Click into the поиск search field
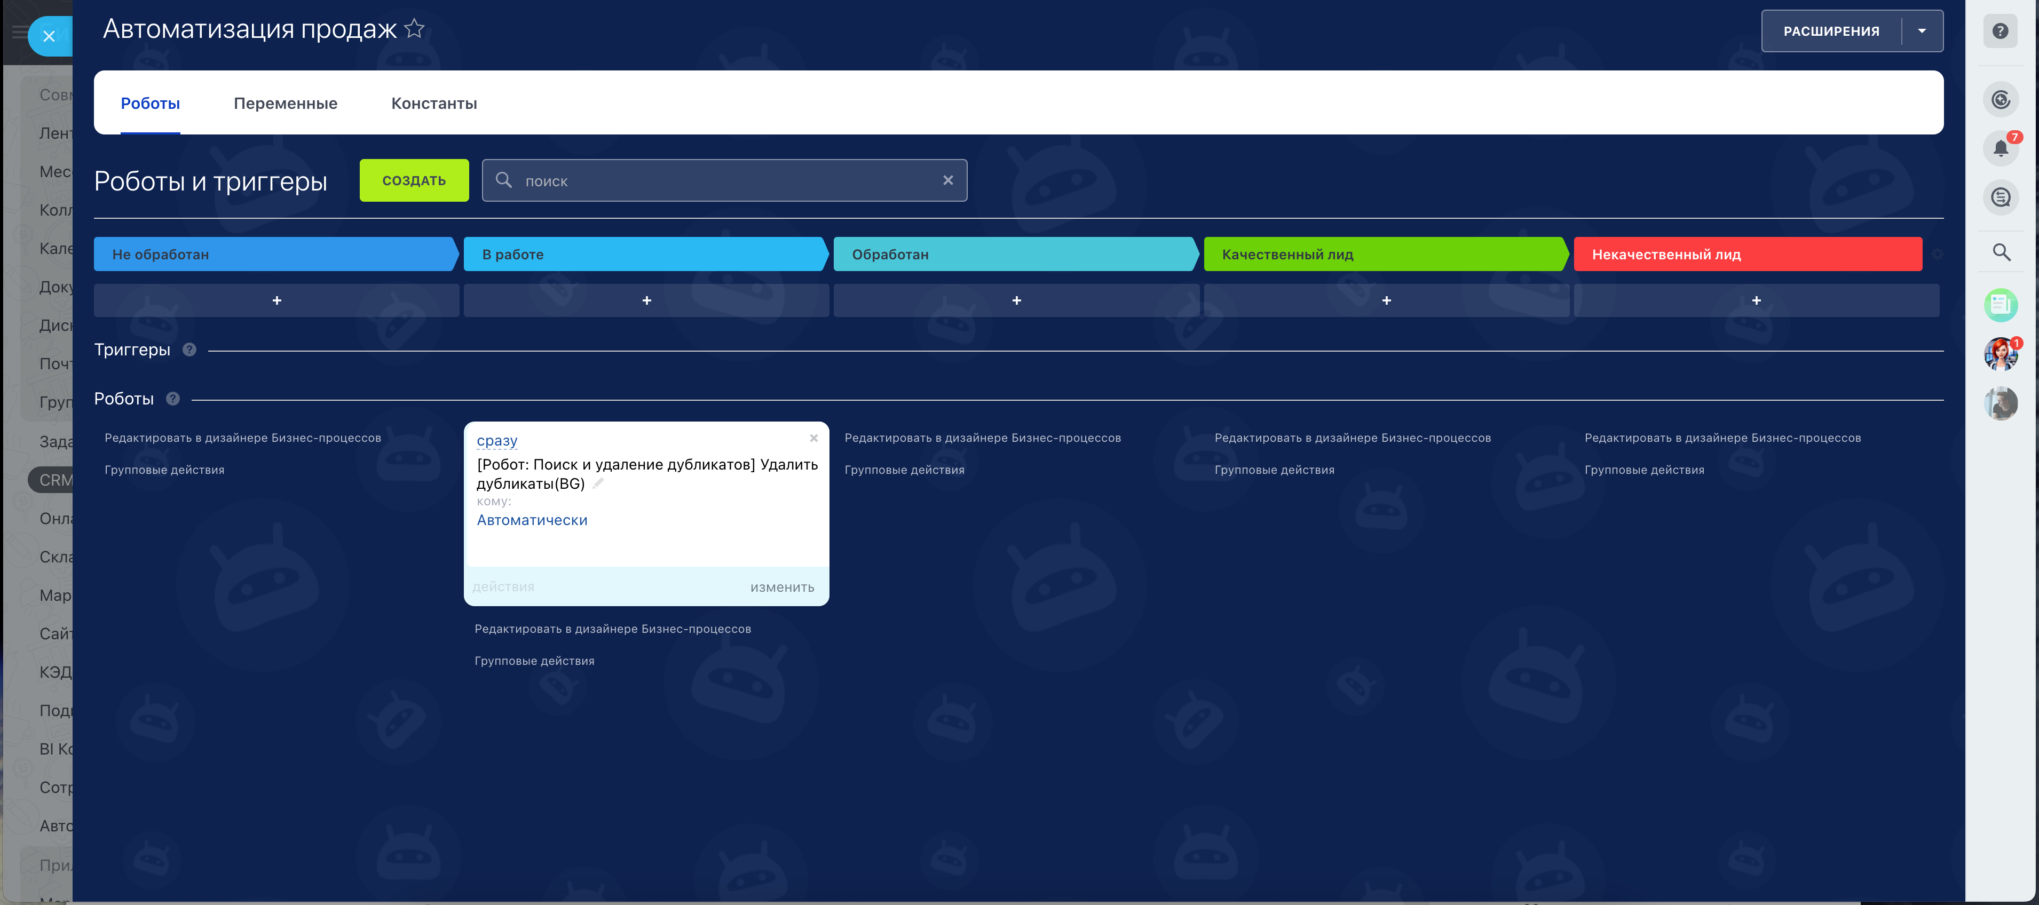 click(724, 181)
